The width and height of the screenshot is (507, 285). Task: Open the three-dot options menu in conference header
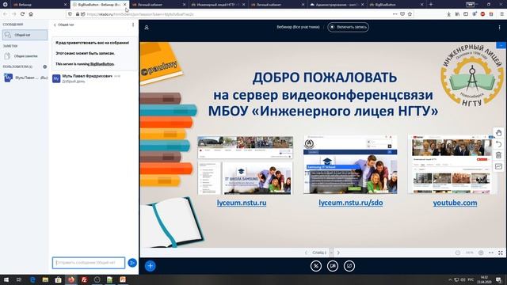point(499,28)
